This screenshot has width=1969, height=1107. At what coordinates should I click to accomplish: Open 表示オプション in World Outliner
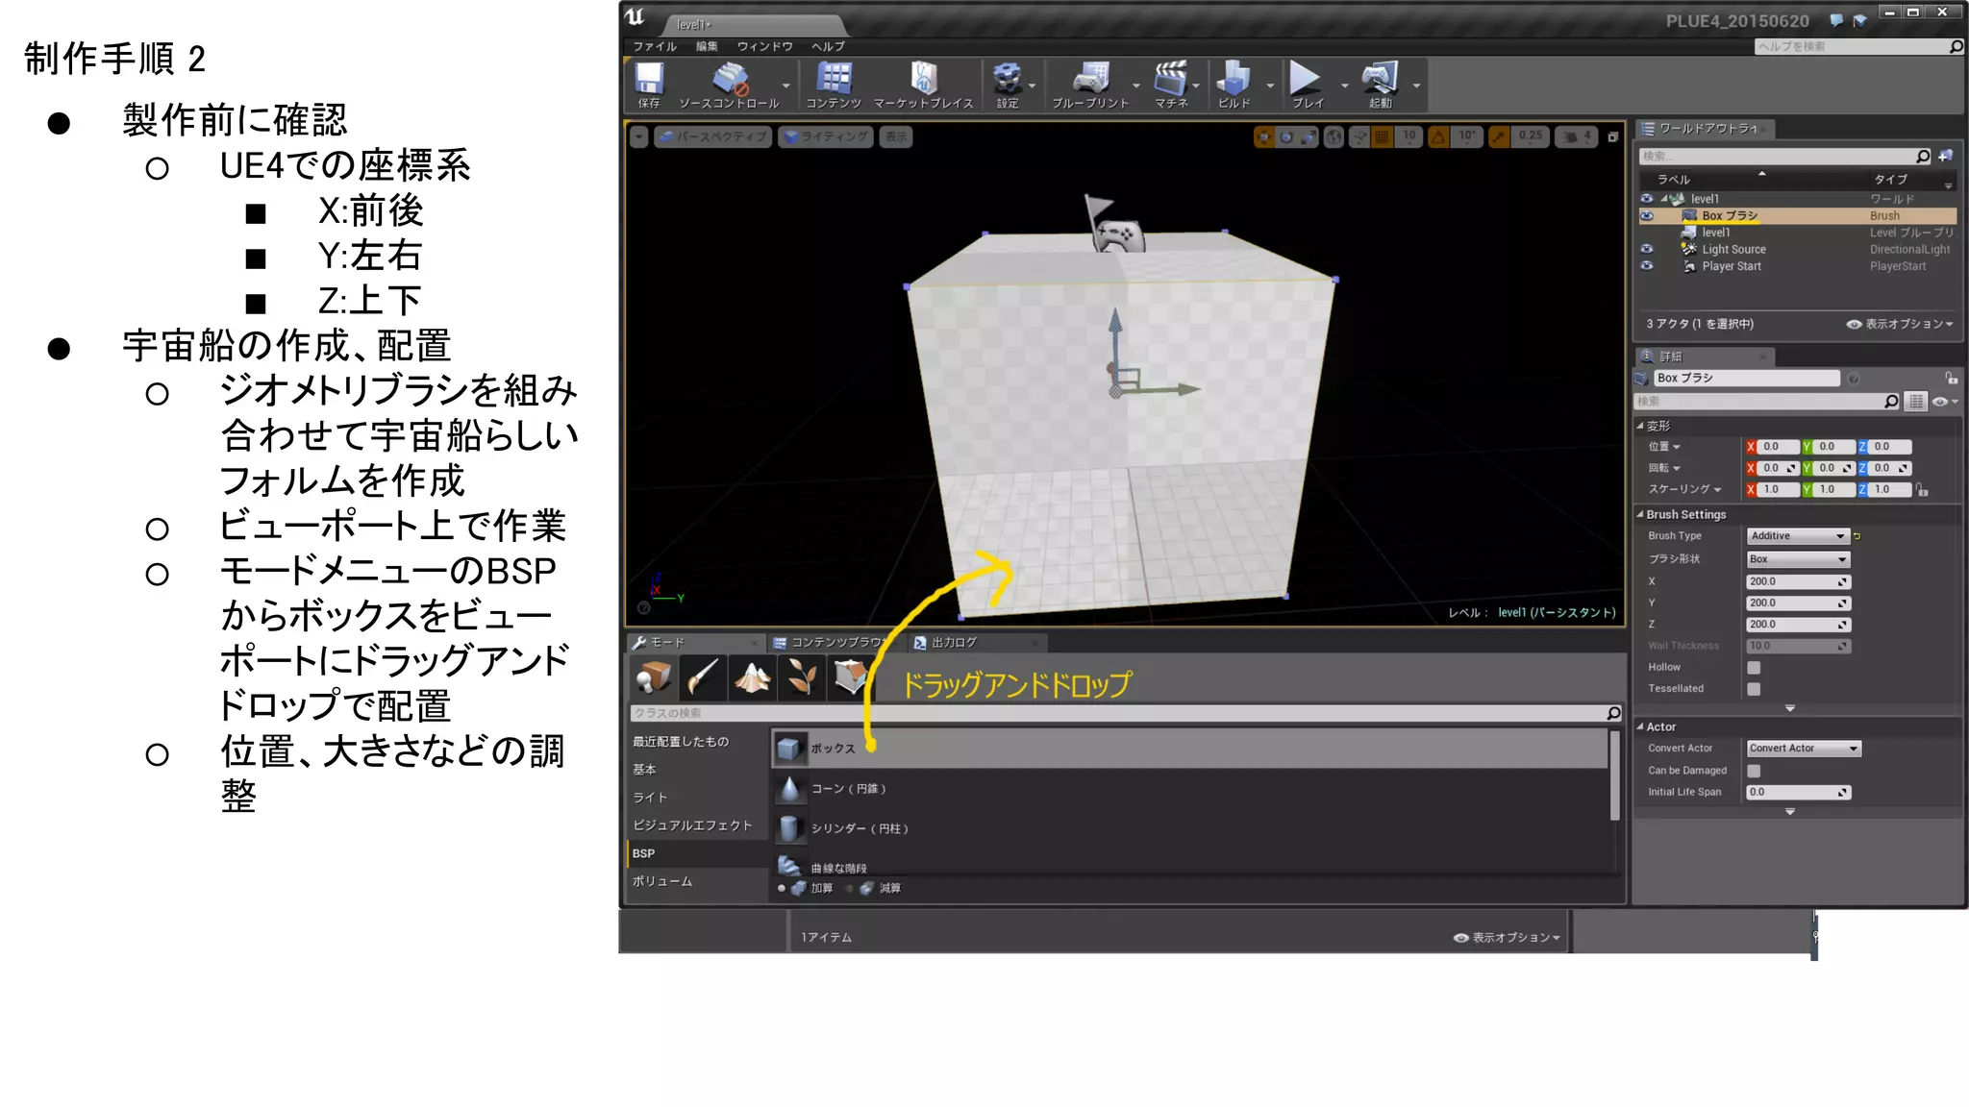pyautogui.click(x=1900, y=325)
